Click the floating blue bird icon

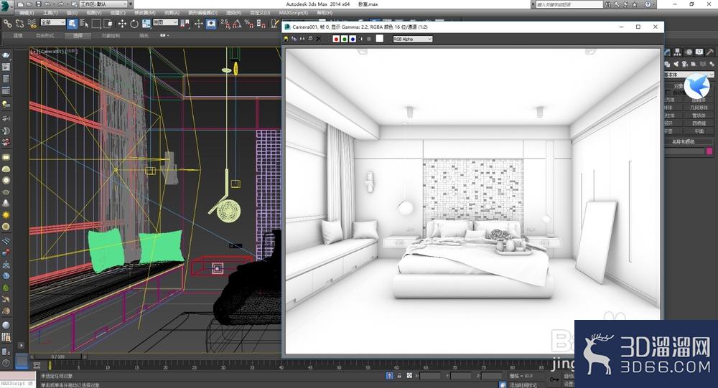point(697,85)
